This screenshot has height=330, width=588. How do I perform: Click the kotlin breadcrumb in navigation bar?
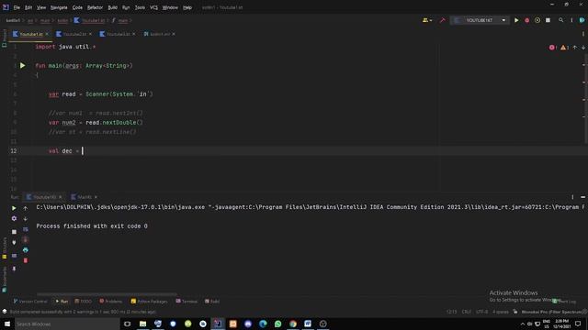pos(62,20)
